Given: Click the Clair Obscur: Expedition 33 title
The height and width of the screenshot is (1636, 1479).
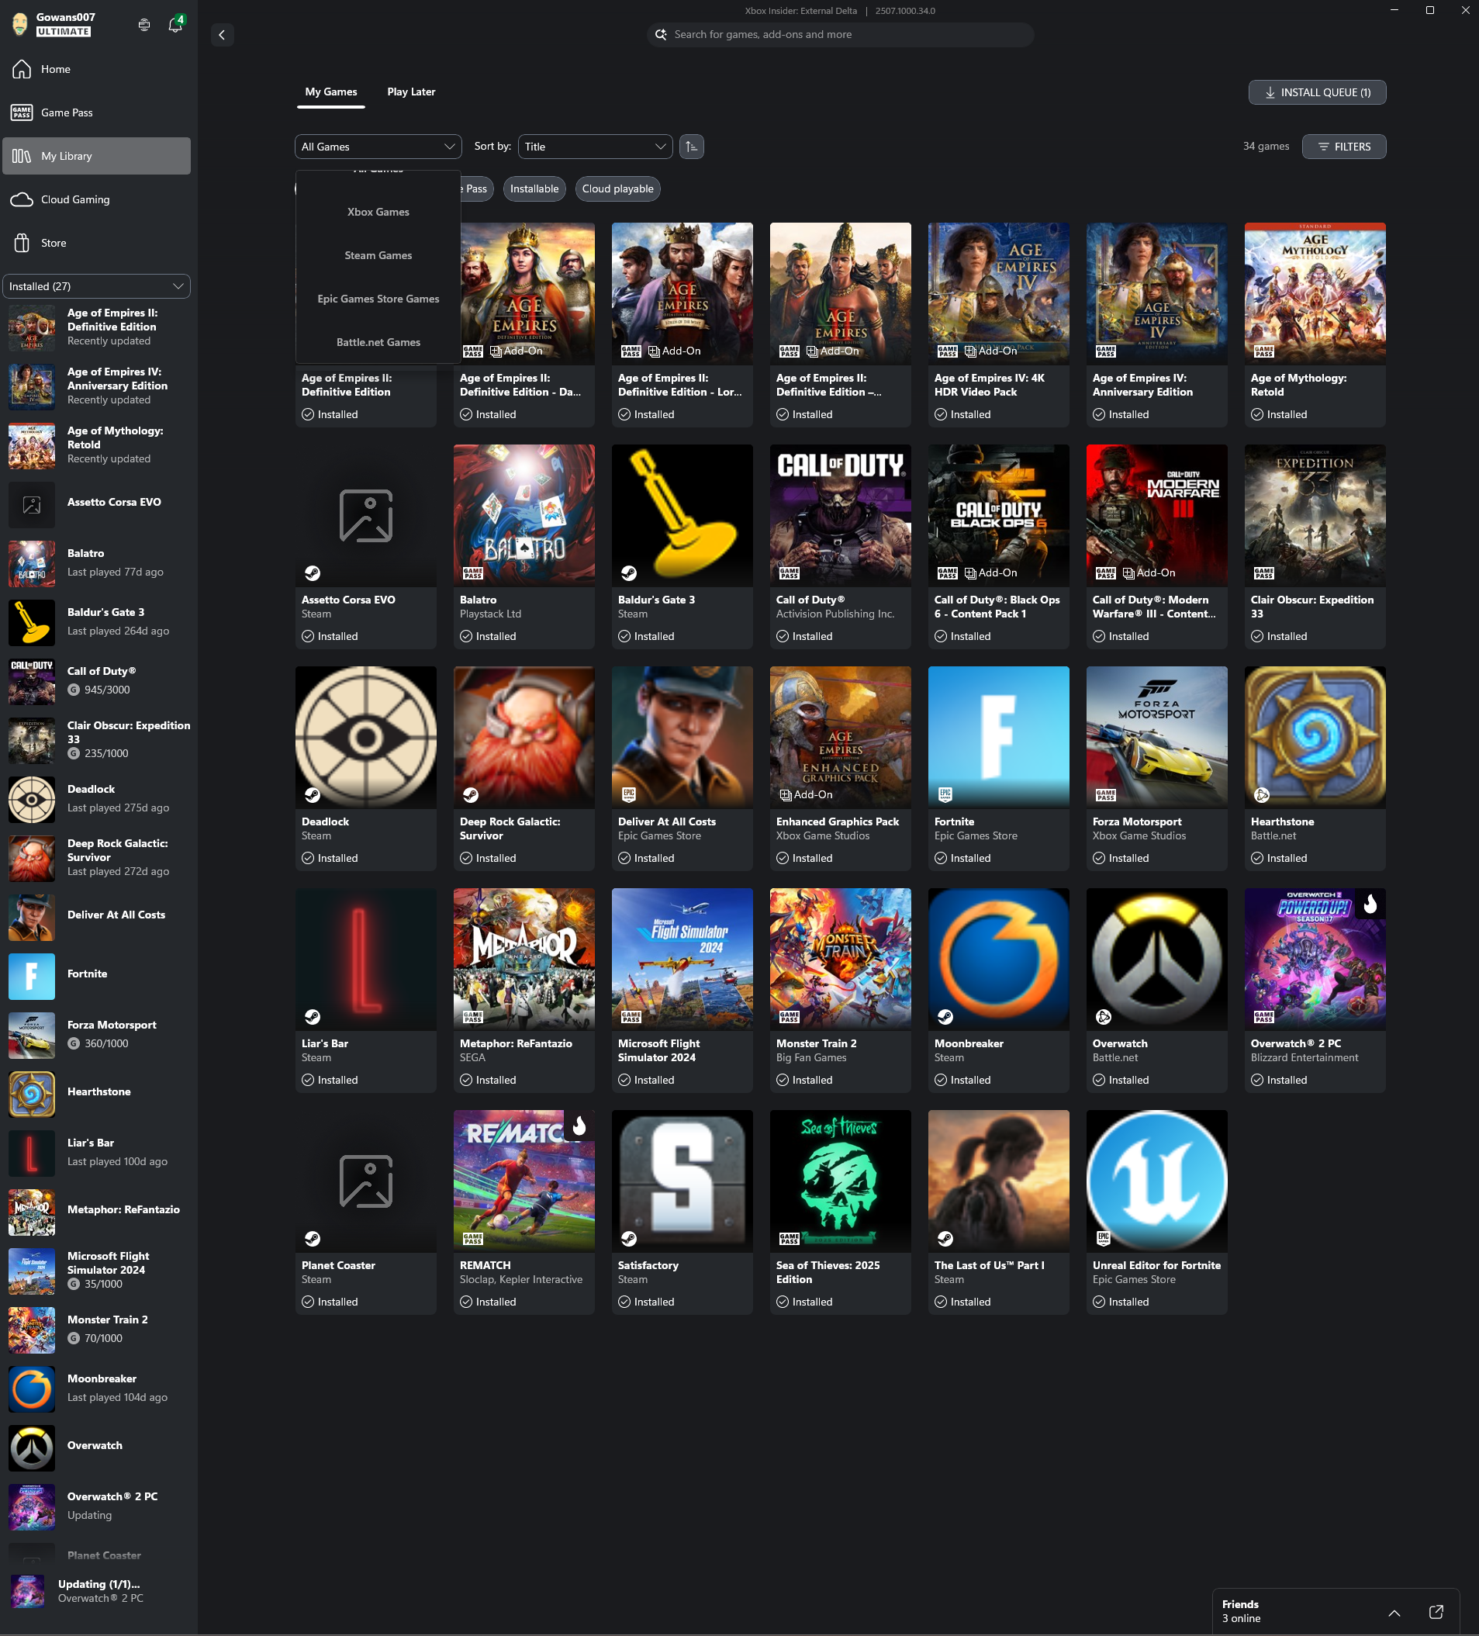Looking at the screenshot, I should 1312,607.
